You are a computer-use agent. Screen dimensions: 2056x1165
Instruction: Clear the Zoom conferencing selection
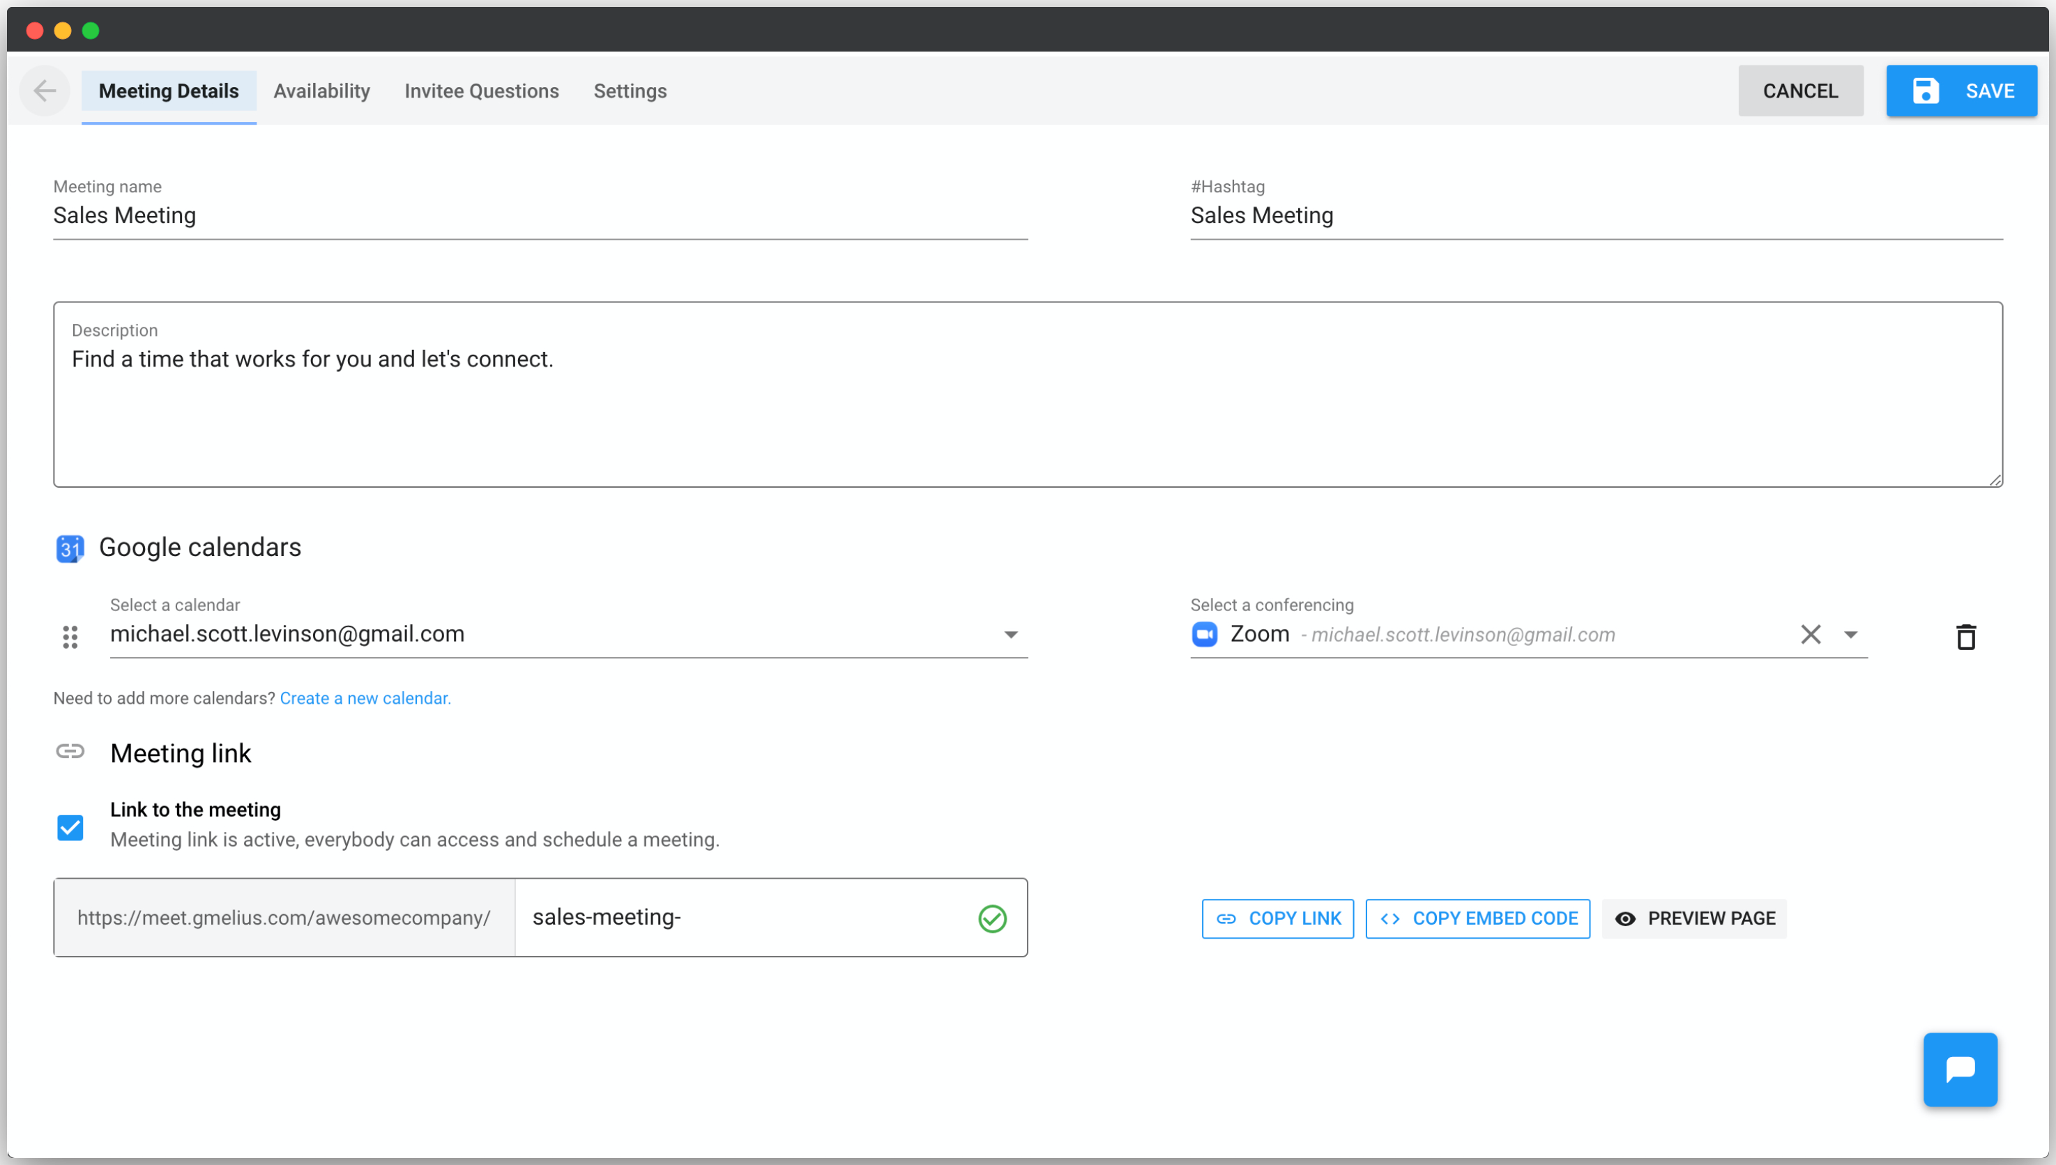click(1810, 635)
